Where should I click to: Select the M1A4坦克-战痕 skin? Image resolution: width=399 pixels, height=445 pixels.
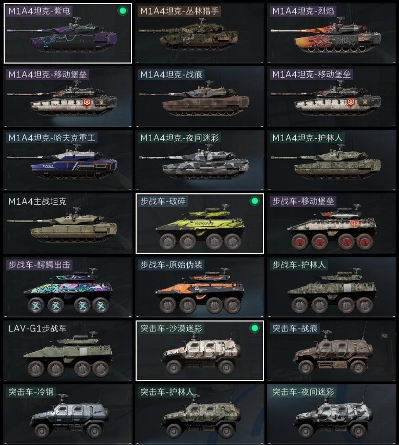200,97
